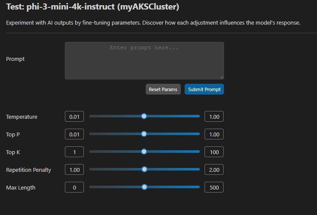Select the Repetition Penalty minimum box 1.00
The image size is (317, 215).
coord(74,170)
